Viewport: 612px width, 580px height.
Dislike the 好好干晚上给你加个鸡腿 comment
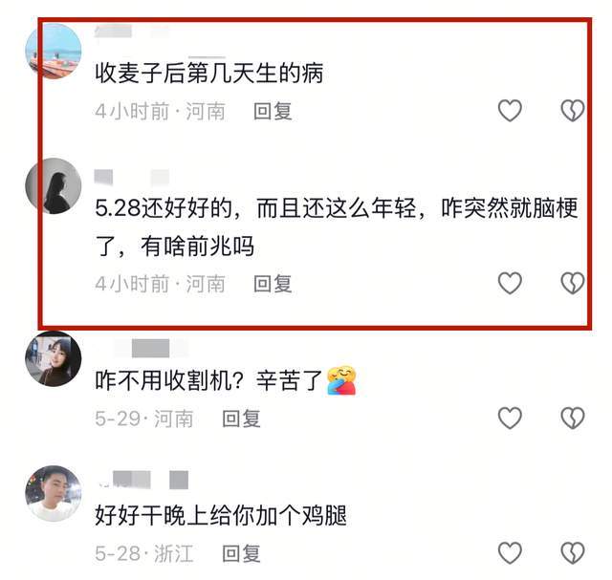[x=572, y=552]
